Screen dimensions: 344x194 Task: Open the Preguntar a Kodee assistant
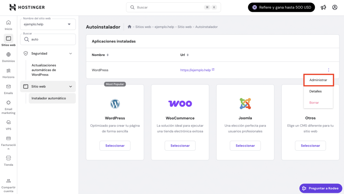320,188
